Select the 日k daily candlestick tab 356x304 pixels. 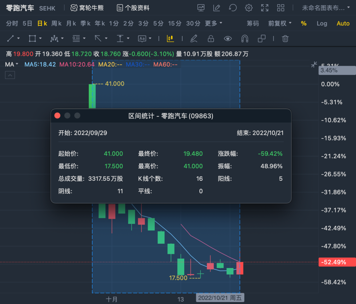pos(42,23)
